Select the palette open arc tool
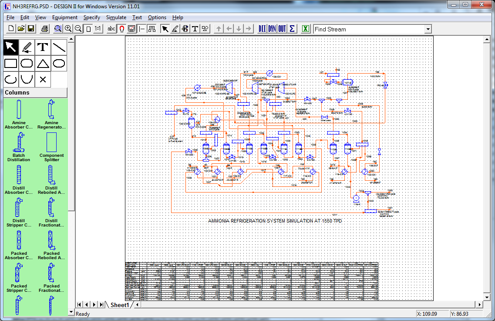The image size is (495, 321). click(x=11, y=79)
